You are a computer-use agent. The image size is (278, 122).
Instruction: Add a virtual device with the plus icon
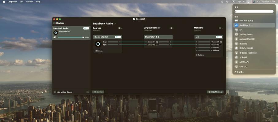click(55, 92)
